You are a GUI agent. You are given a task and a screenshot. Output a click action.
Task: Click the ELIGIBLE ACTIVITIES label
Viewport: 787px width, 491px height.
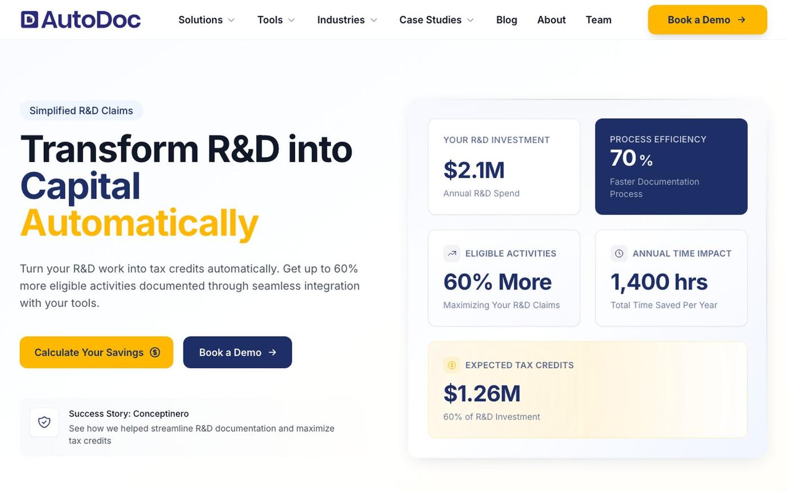(510, 254)
